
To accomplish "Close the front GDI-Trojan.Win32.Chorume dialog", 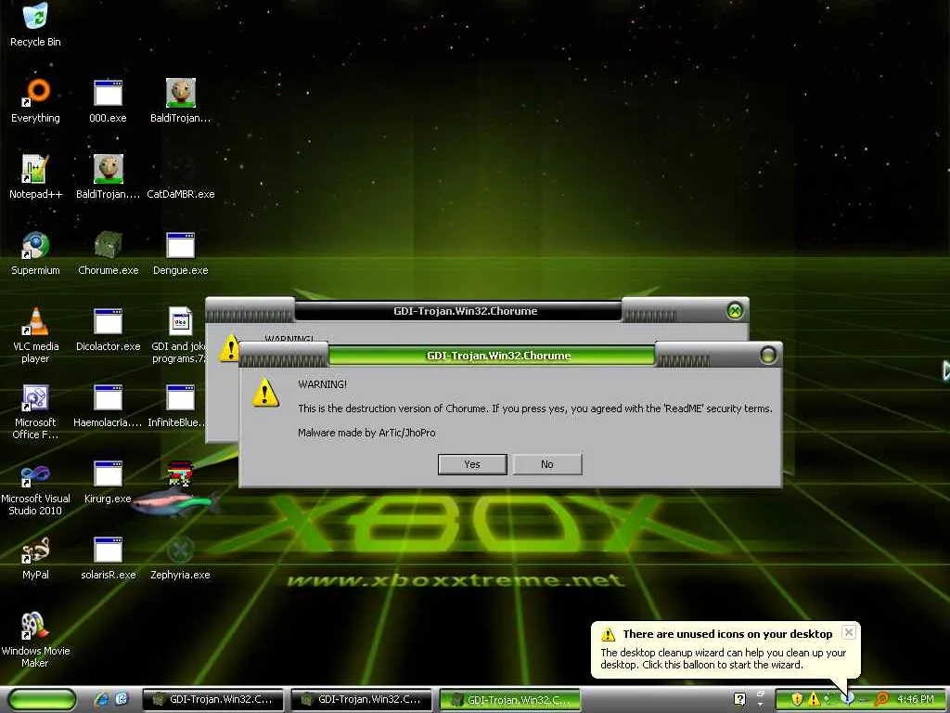I will [x=767, y=355].
